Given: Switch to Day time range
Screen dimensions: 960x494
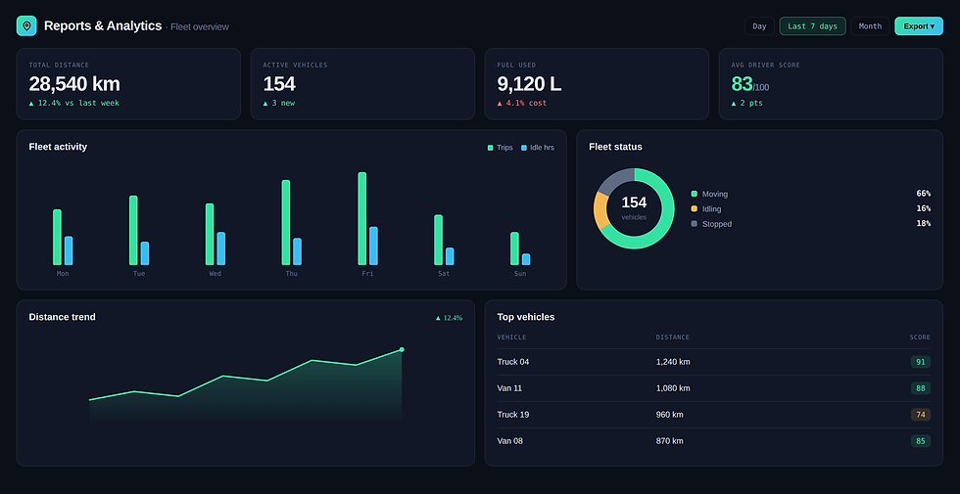Looking at the screenshot, I should 759,26.
